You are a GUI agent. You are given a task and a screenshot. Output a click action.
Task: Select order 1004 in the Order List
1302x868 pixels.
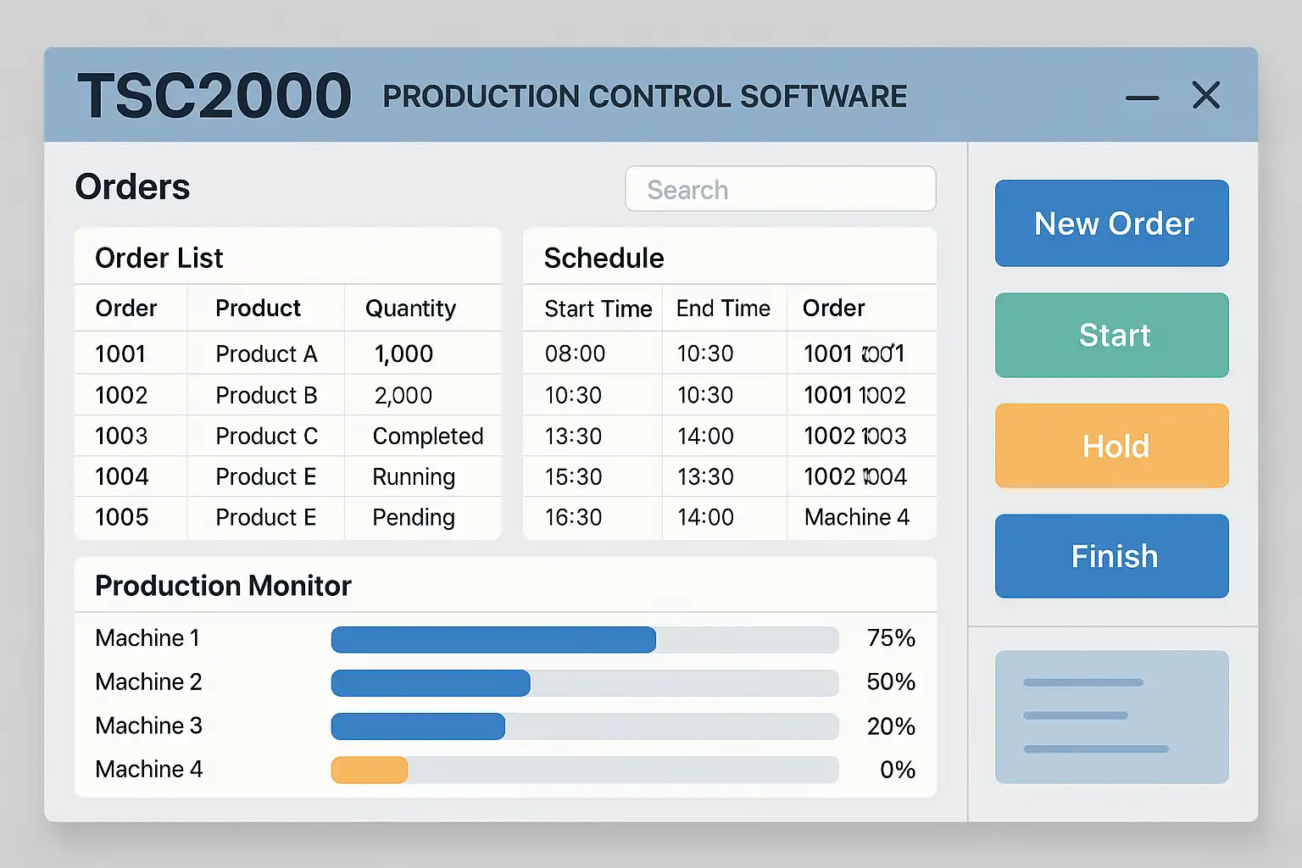[122, 476]
